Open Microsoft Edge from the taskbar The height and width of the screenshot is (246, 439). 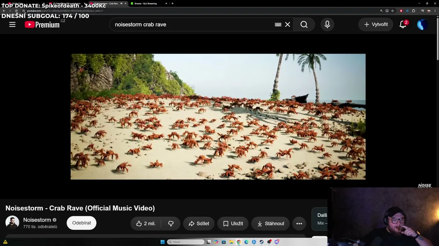pos(246,242)
